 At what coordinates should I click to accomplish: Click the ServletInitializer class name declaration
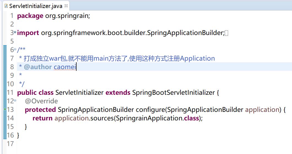click(80, 93)
